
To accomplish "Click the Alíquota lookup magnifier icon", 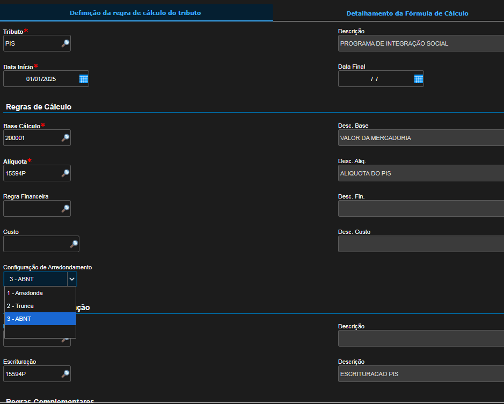I will pyautogui.click(x=65, y=173).
